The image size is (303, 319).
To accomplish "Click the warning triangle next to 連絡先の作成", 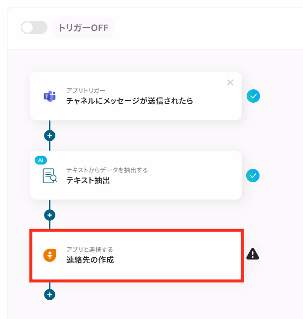I will coord(253,254).
